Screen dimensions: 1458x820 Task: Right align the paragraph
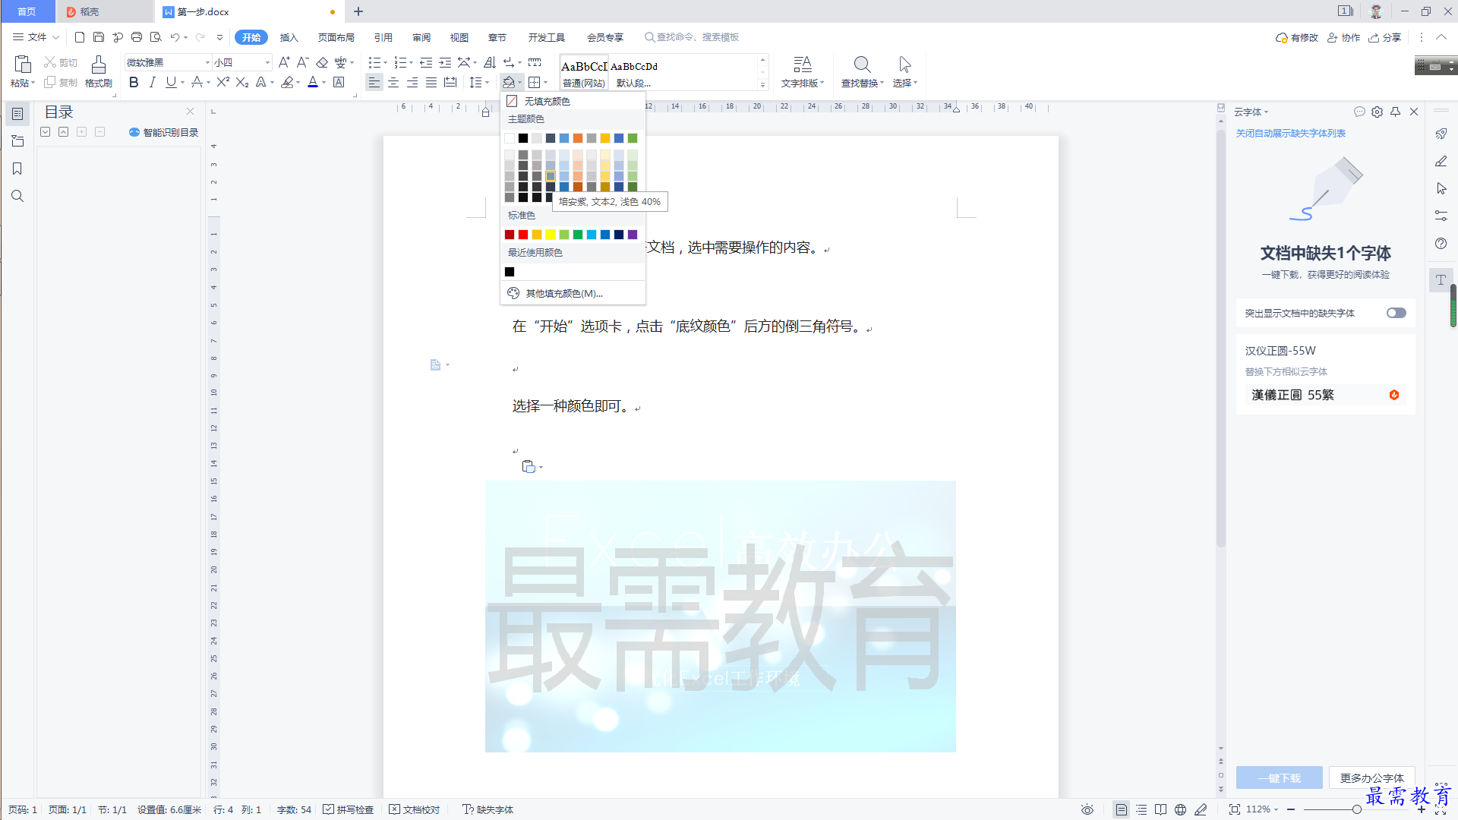[412, 83]
